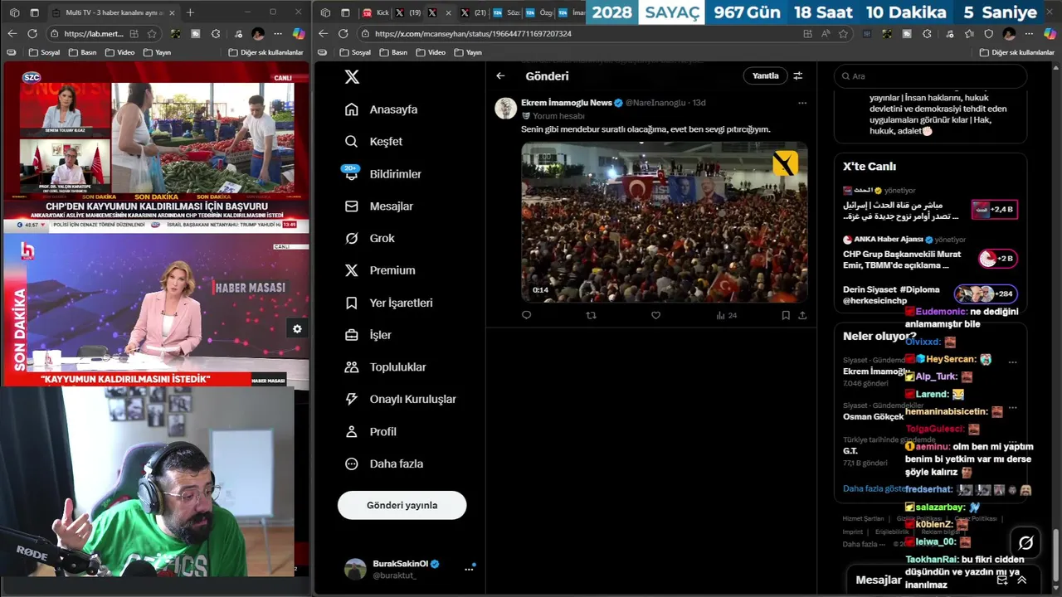Screen dimensions: 1062x597
Task: Click Ekrem İmamoglu News avatar
Action: [x=505, y=108]
